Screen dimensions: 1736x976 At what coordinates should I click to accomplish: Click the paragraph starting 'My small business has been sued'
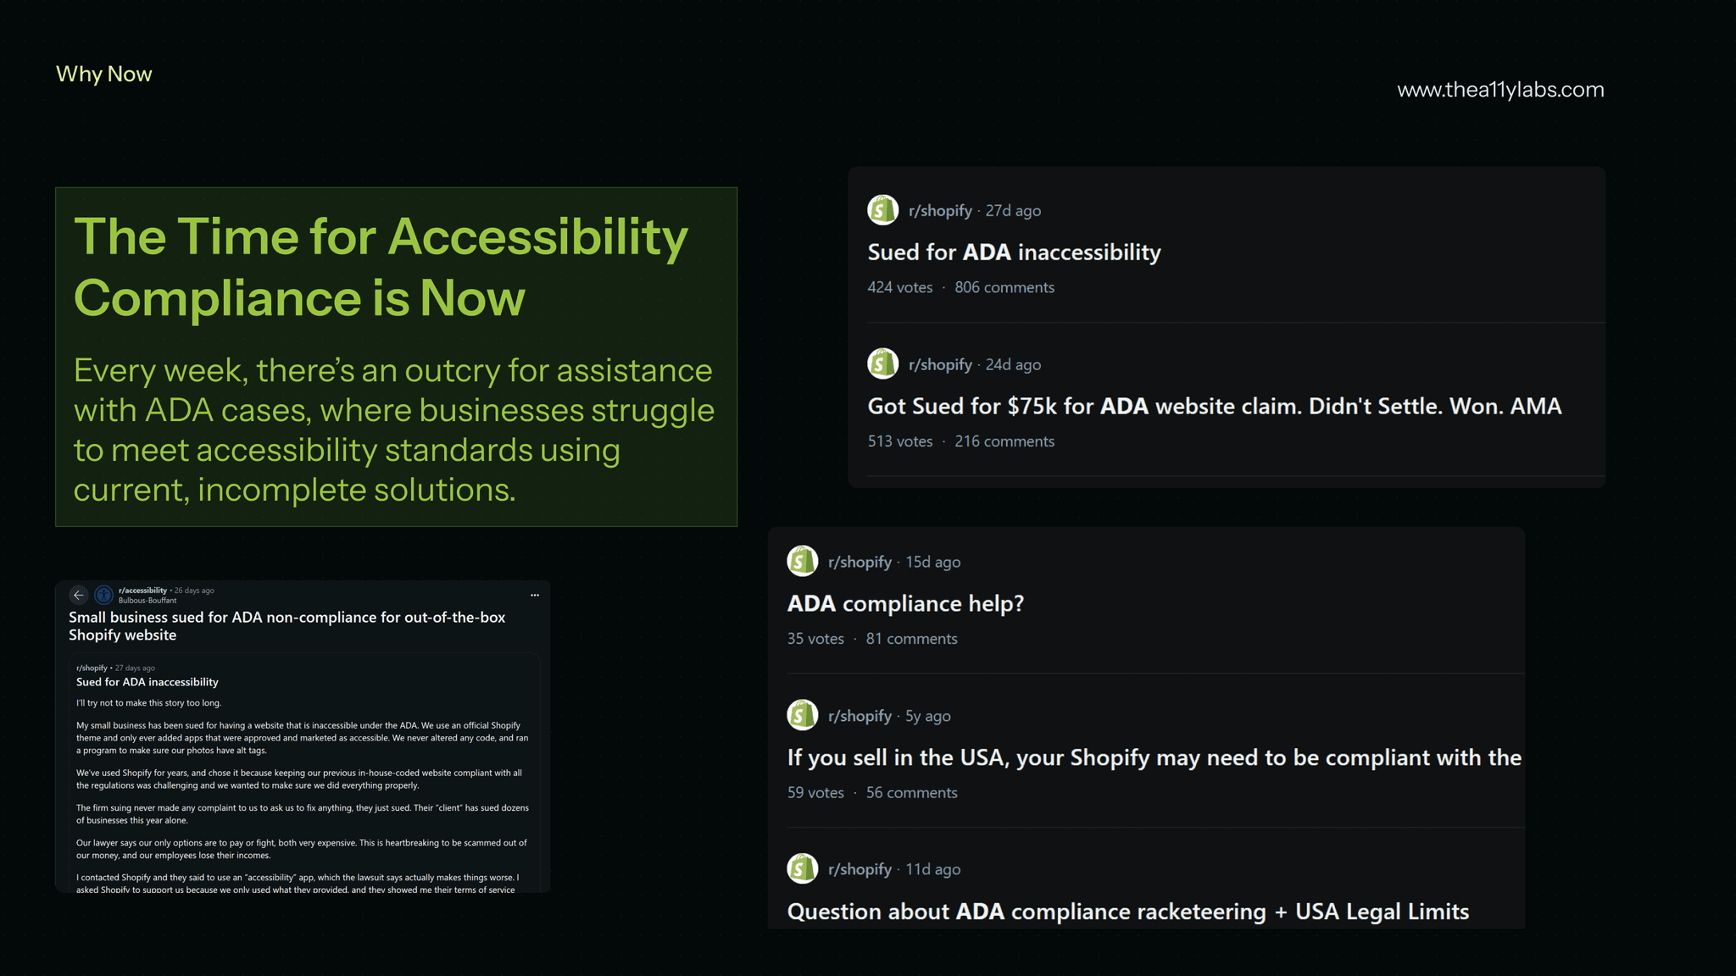pos(303,738)
